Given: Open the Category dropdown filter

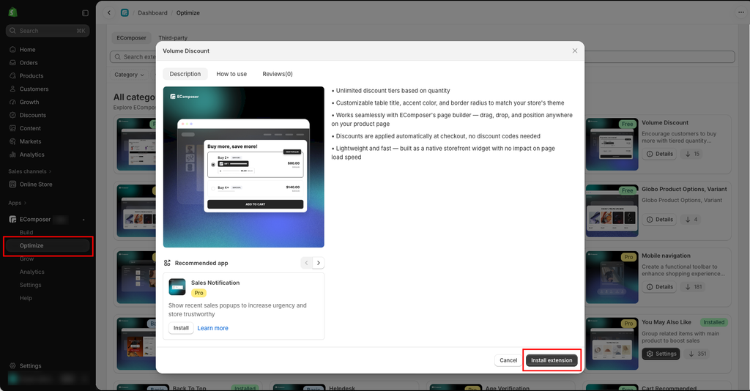Looking at the screenshot, I should coord(129,75).
